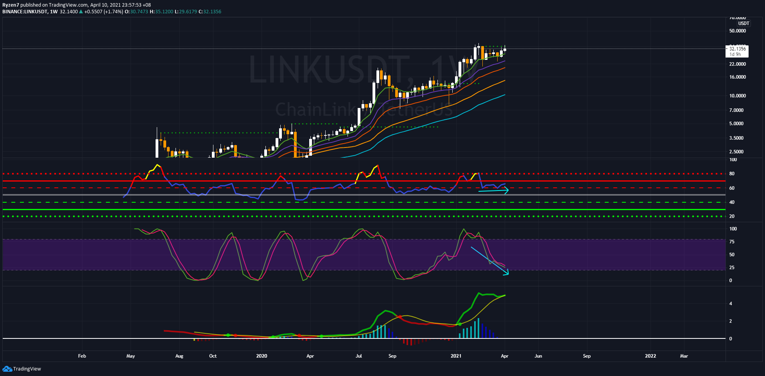Click the 80 level on the RSI scale
The height and width of the screenshot is (376, 765).
[x=732, y=174]
